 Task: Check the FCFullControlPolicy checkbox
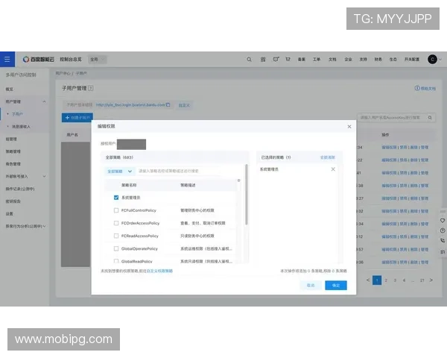(116, 210)
